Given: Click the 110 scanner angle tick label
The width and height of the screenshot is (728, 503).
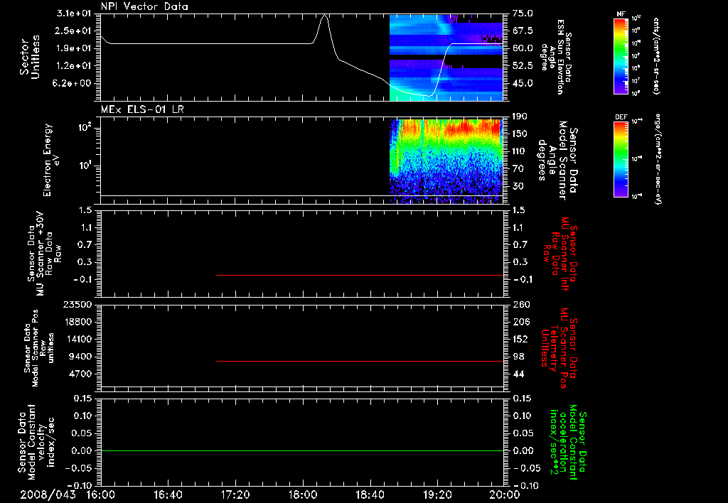Looking at the screenshot, I should pos(520,151).
